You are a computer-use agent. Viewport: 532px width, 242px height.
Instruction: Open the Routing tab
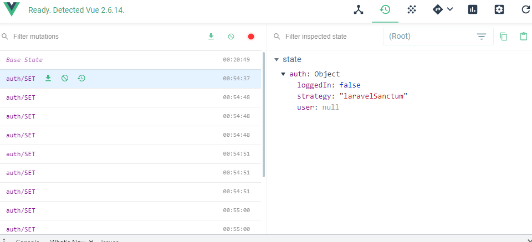click(x=438, y=9)
